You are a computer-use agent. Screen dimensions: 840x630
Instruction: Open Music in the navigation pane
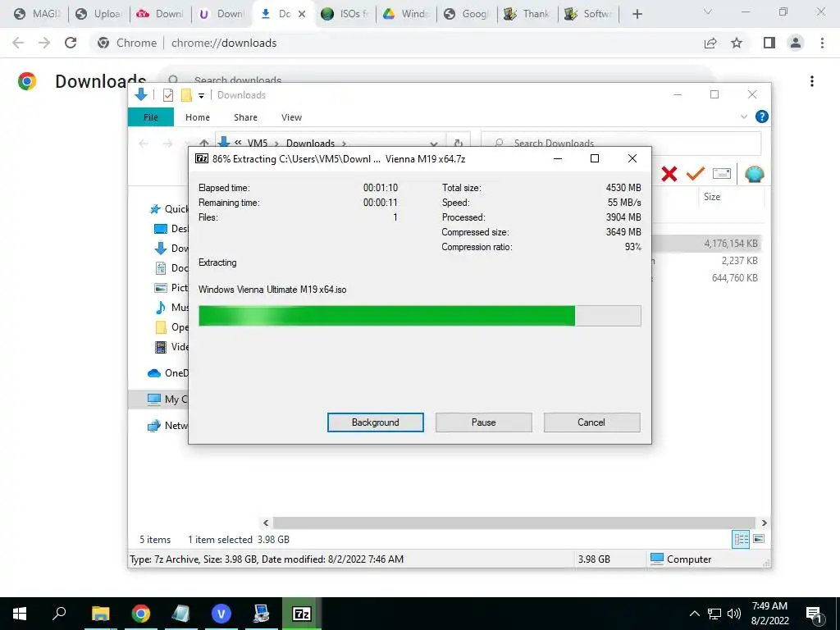pyautogui.click(x=171, y=308)
